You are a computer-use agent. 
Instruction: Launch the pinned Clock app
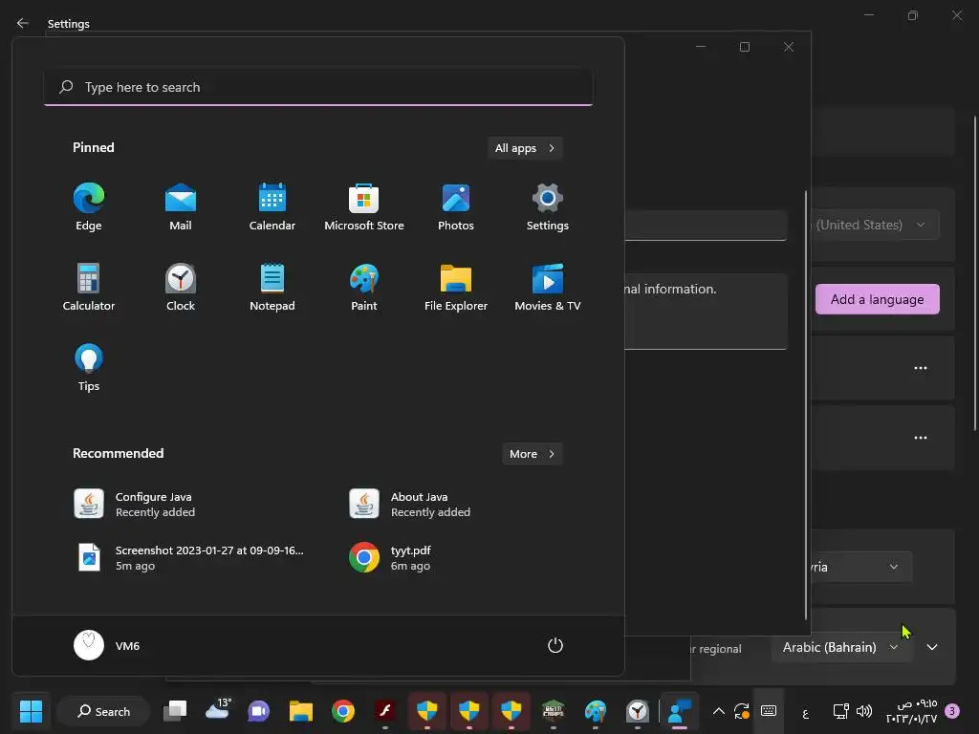181,288
